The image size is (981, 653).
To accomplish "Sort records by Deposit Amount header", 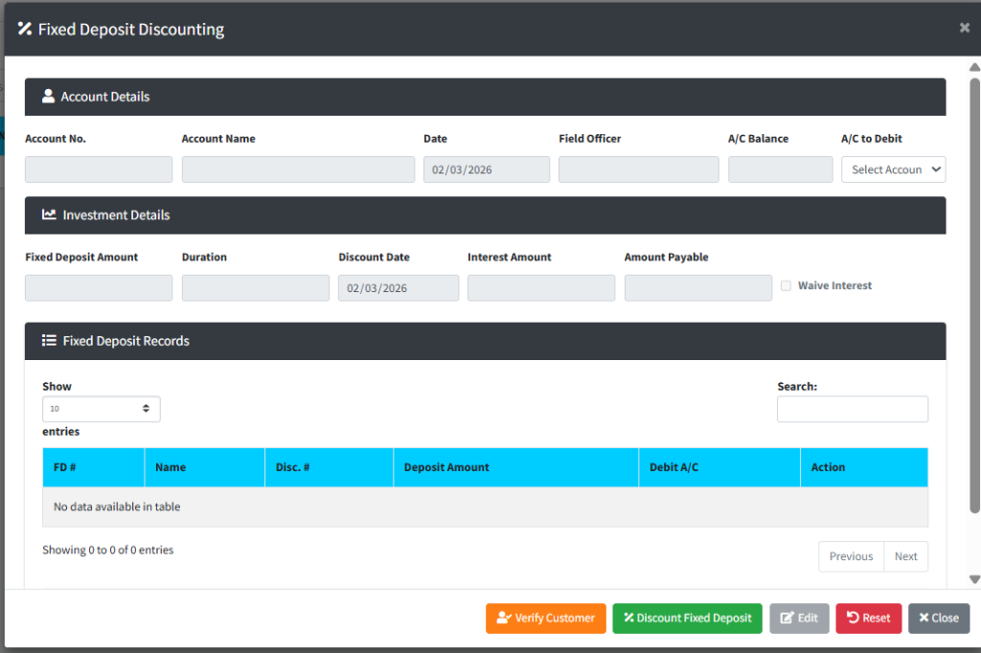I will click(514, 467).
